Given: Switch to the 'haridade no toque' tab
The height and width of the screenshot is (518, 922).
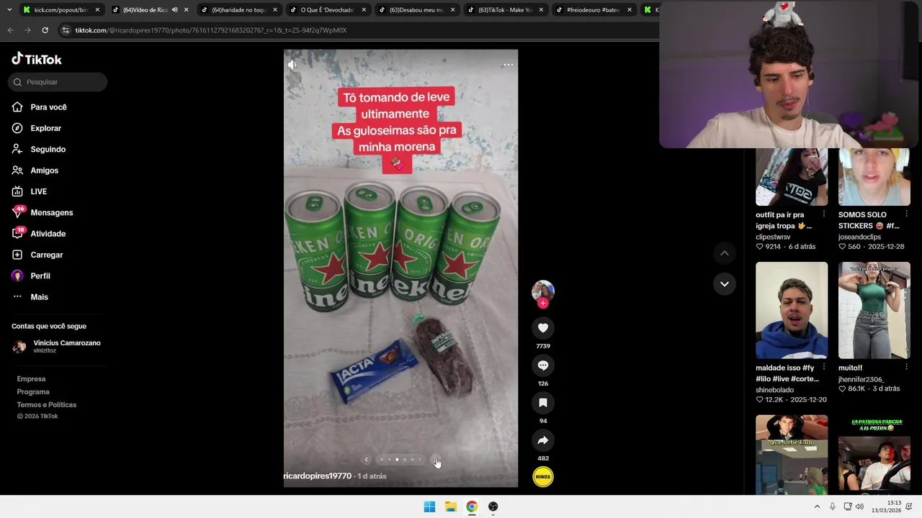Looking at the screenshot, I should (238, 10).
